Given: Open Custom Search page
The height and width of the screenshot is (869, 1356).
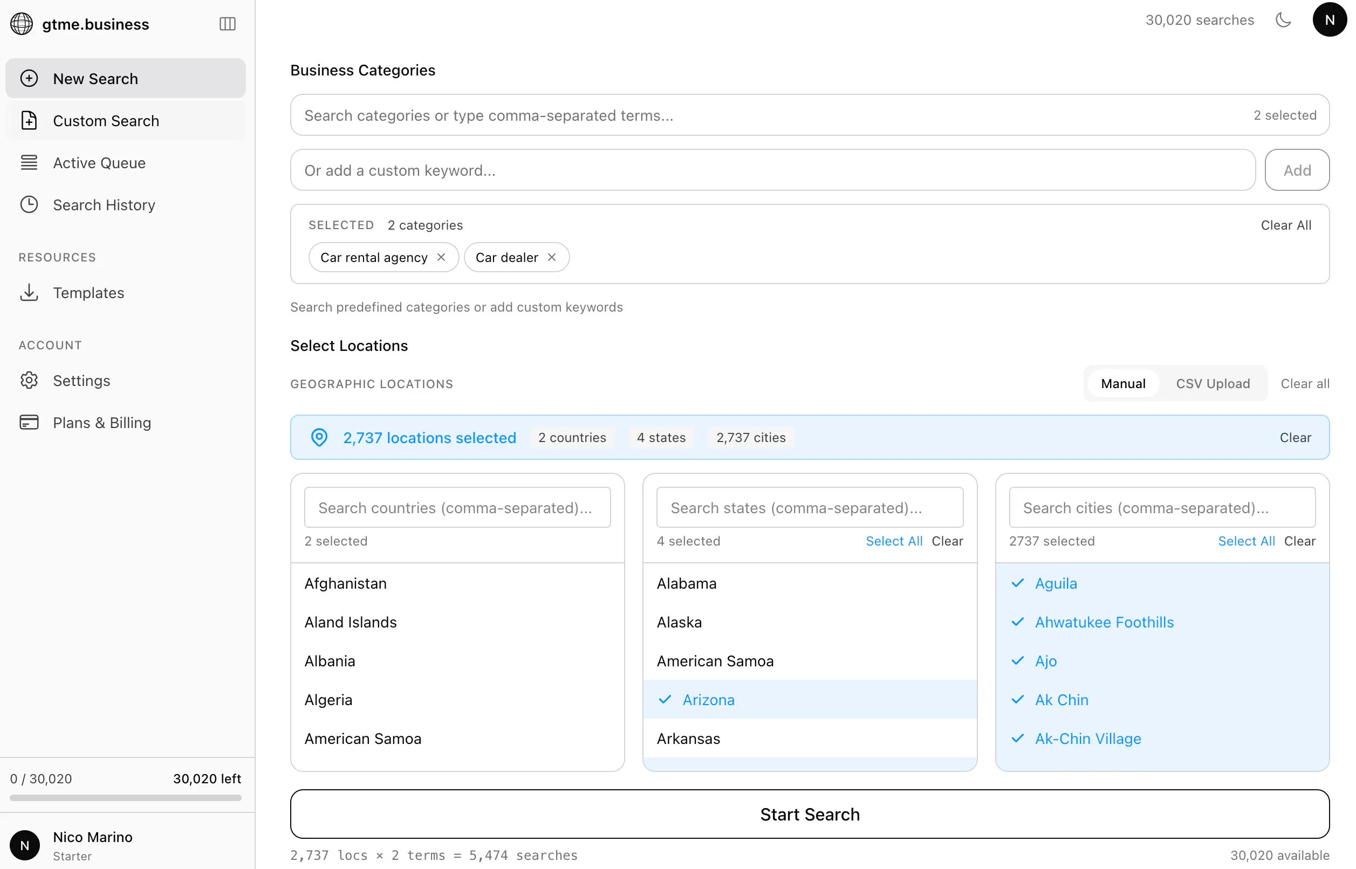Looking at the screenshot, I should [x=126, y=121].
